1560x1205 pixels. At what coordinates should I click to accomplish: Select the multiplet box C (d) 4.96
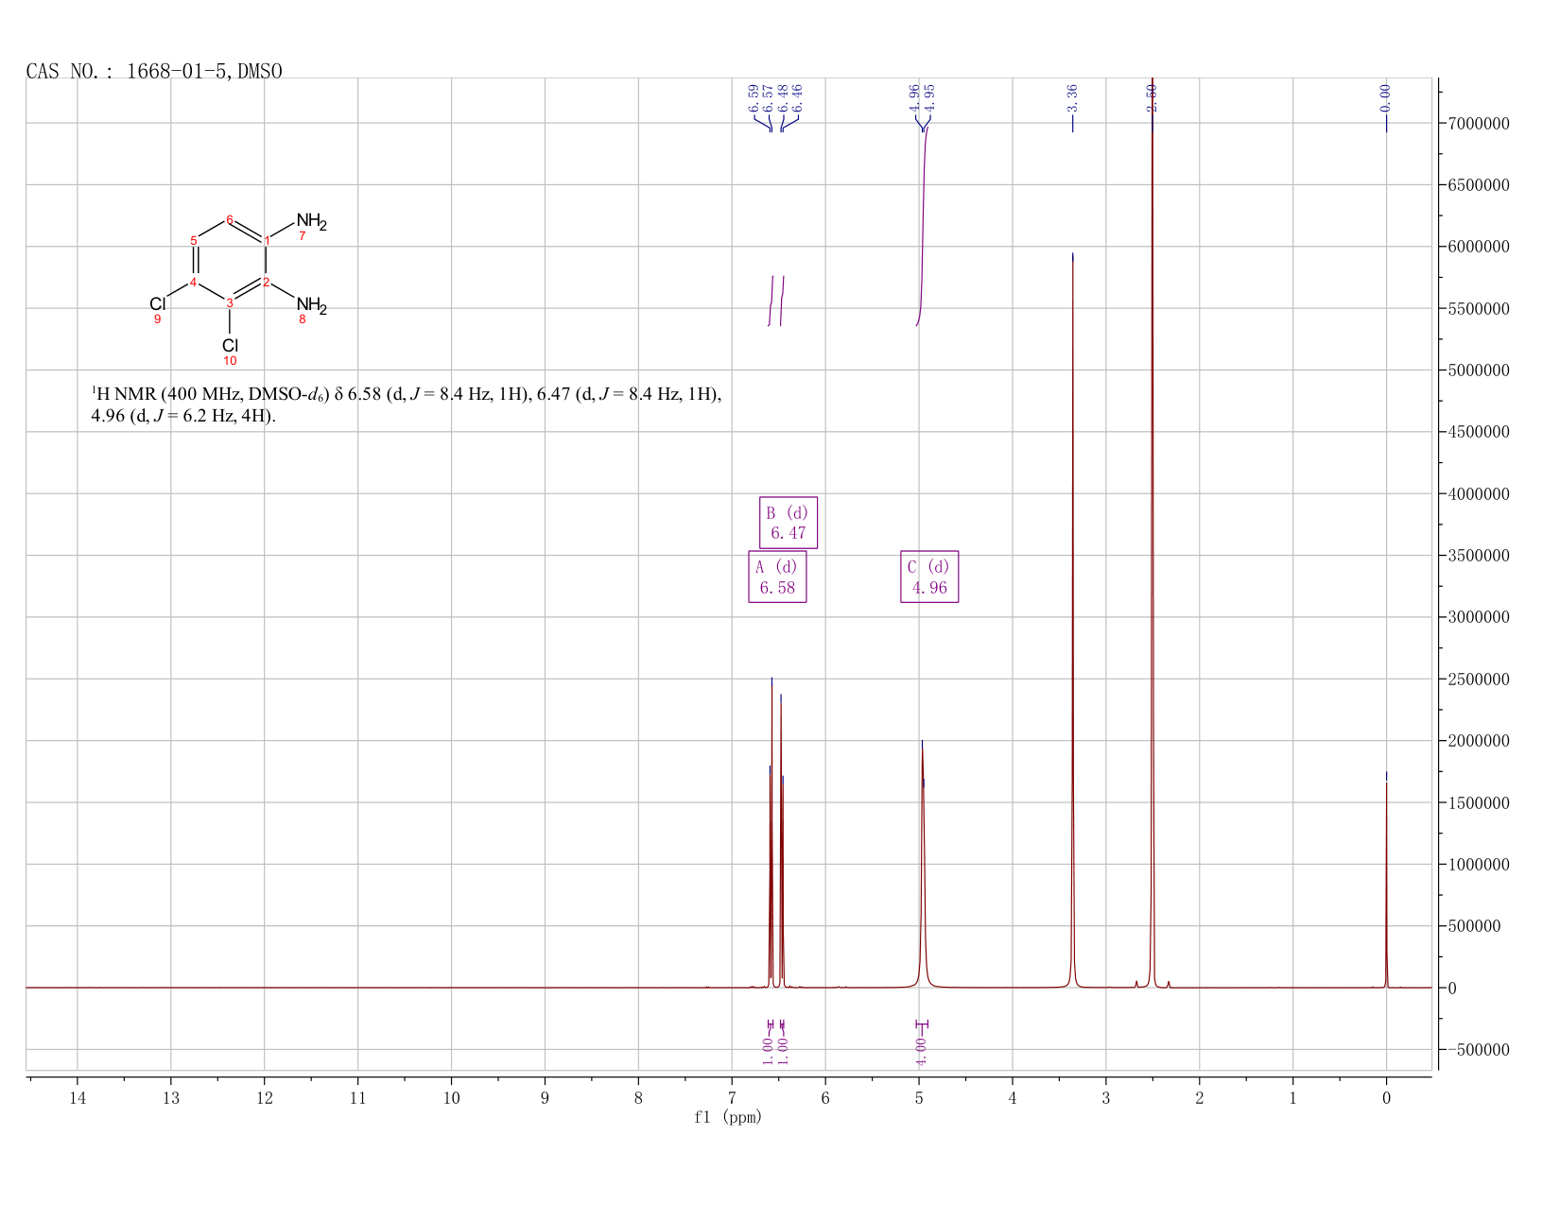click(929, 577)
